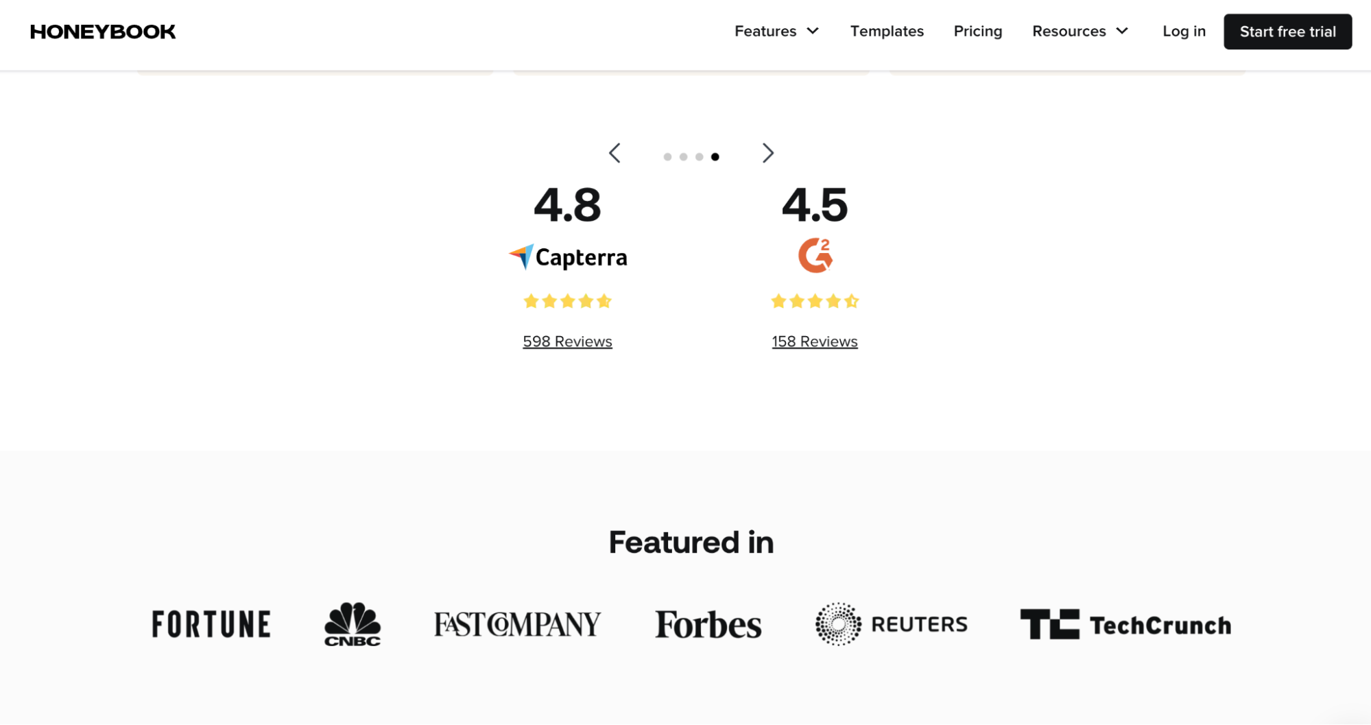The image size is (1371, 725).
Task: Open the Pricing nav item
Action: 978,32
